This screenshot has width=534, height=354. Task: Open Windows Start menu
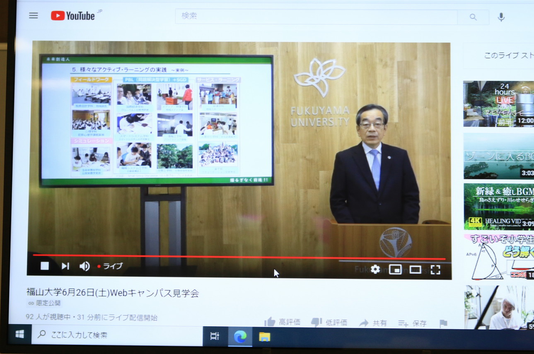coord(19,335)
